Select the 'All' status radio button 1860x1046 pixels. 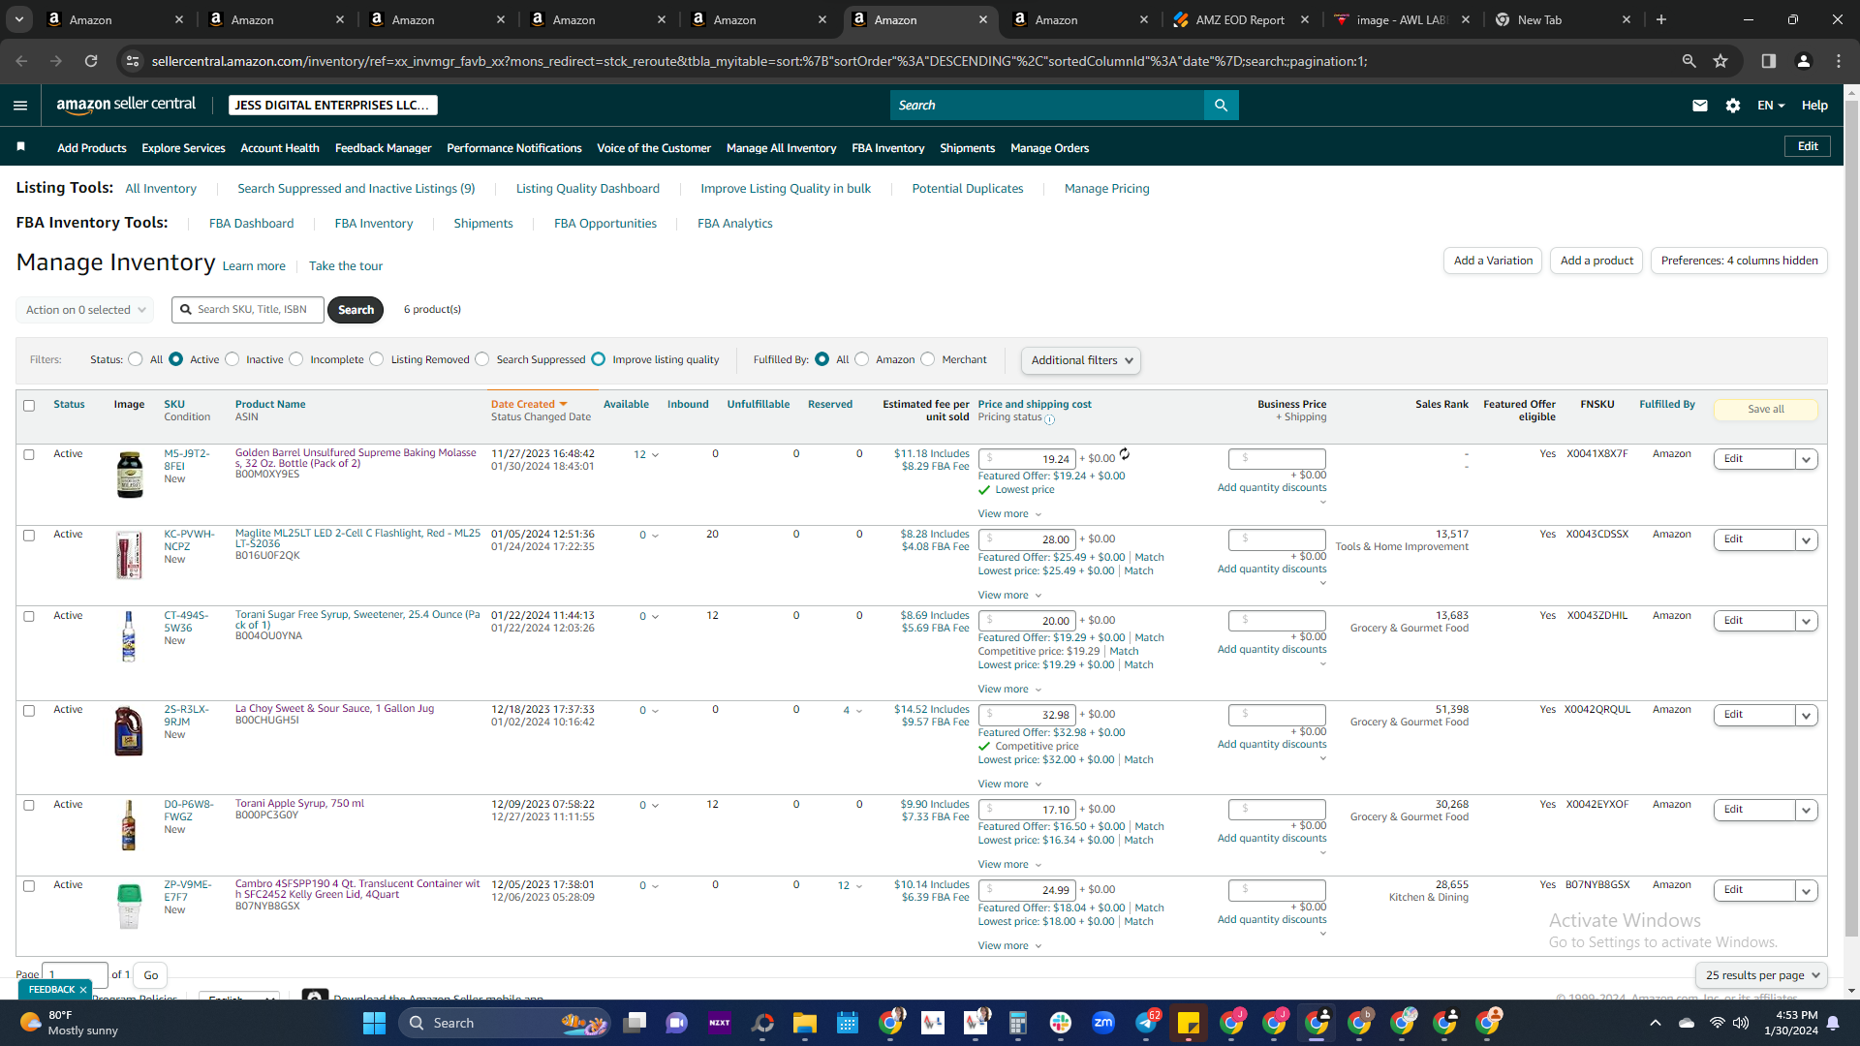(136, 359)
